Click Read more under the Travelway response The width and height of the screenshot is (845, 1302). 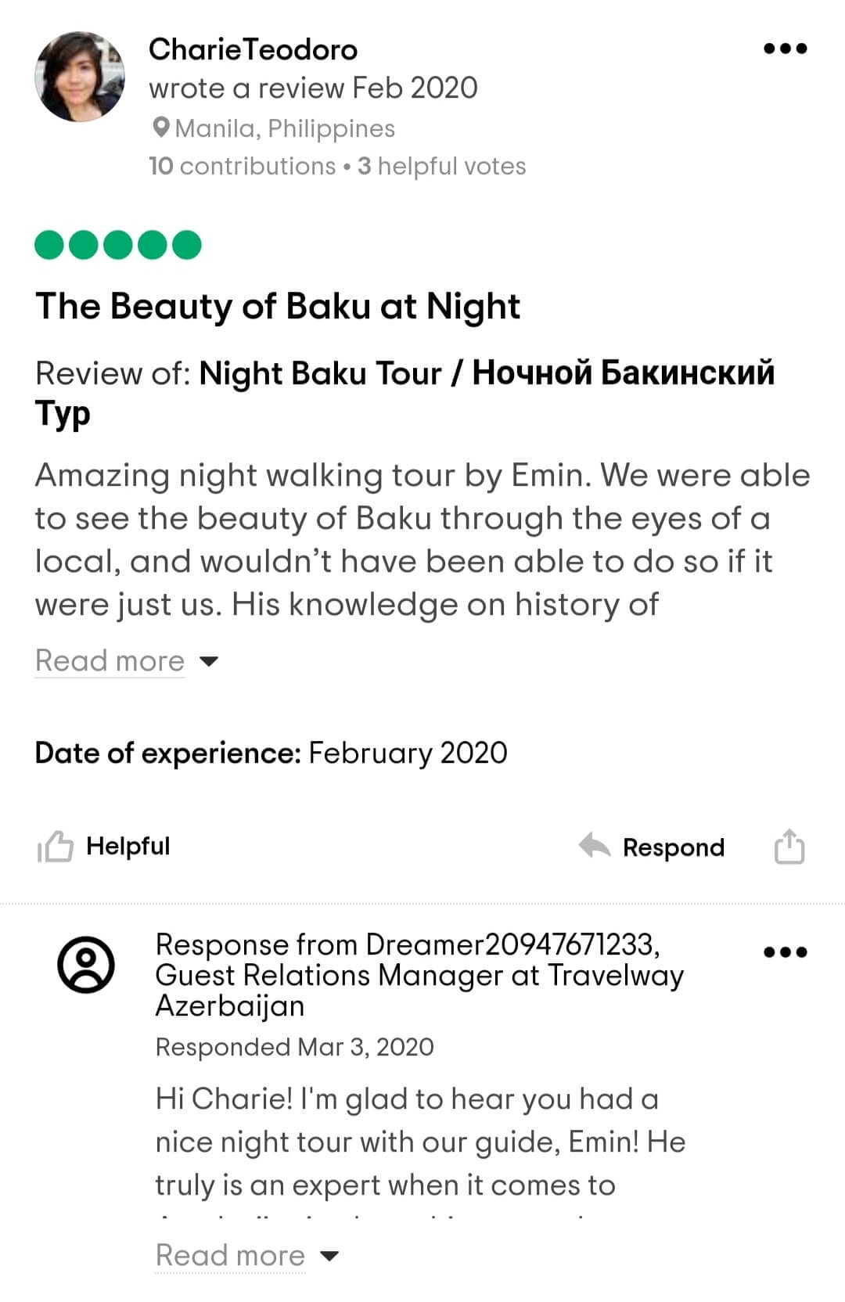tap(230, 1256)
